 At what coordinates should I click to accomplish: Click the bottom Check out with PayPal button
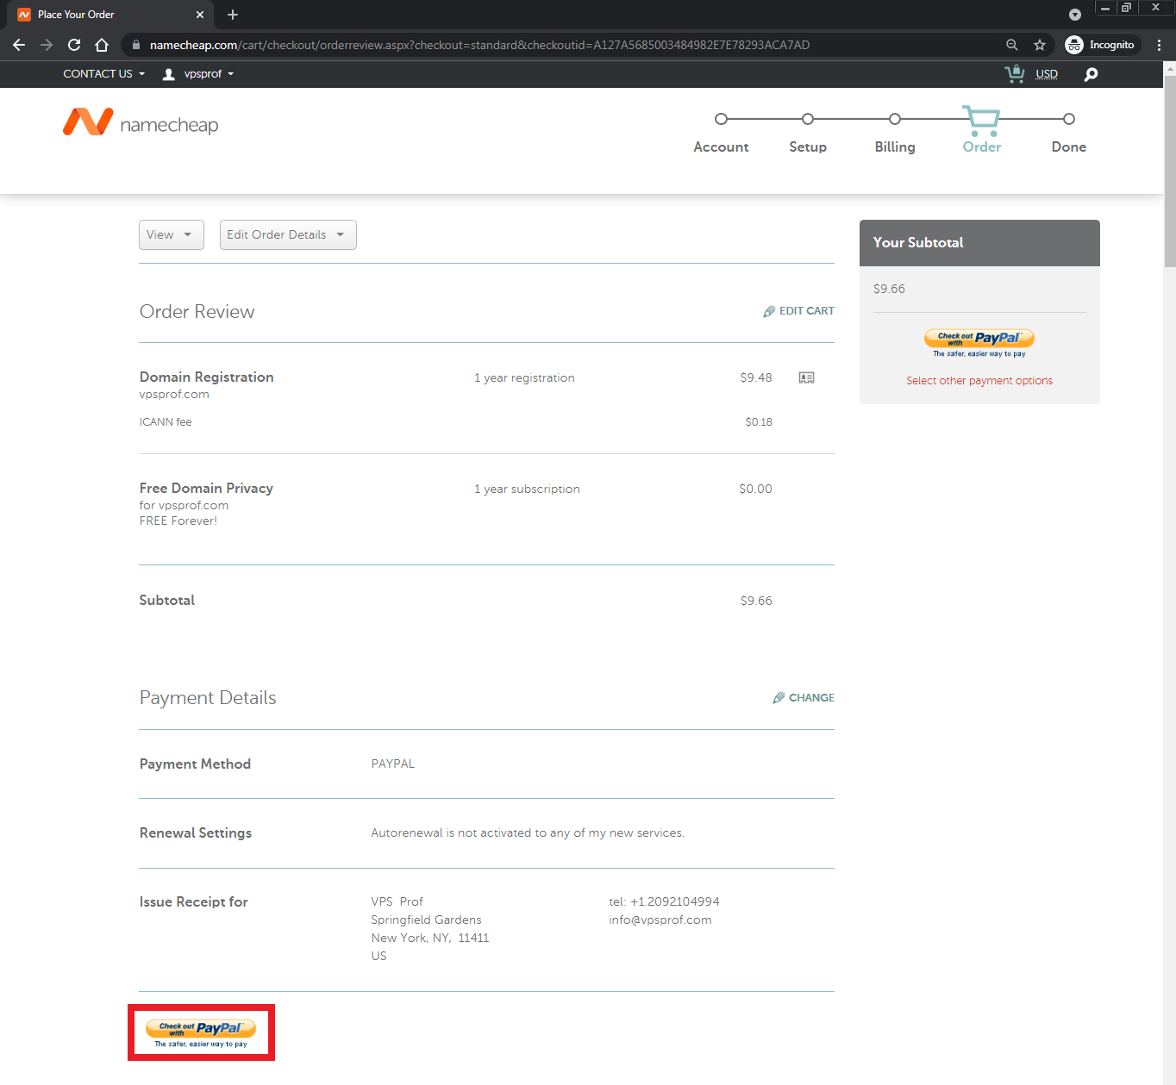pyautogui.click(x=201, y=1033)
